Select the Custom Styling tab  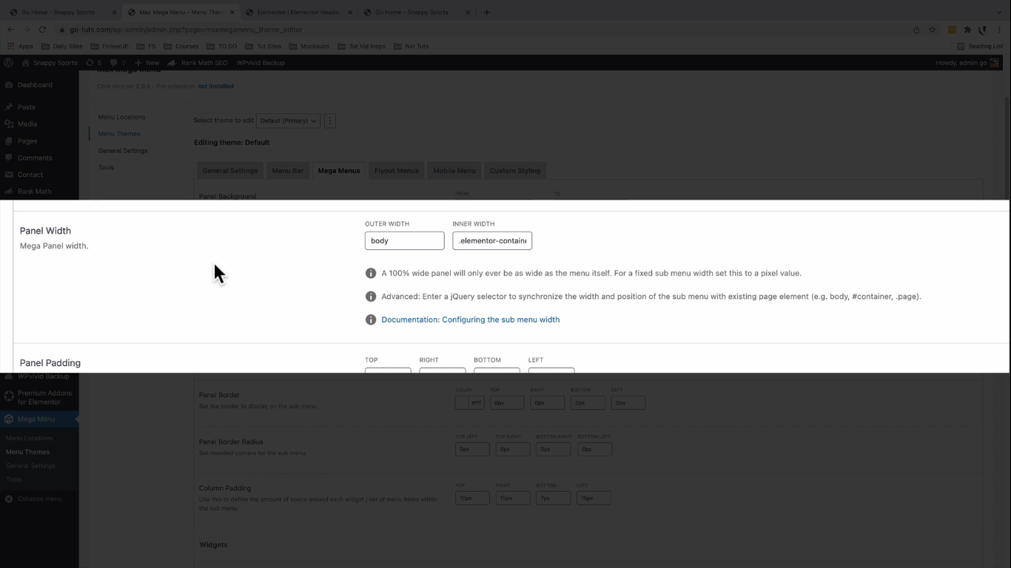pyautogui.click(x=515, y=171)
